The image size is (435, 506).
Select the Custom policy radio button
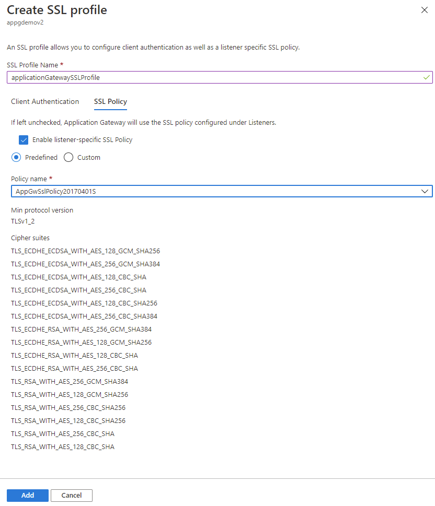click(68, 157)
